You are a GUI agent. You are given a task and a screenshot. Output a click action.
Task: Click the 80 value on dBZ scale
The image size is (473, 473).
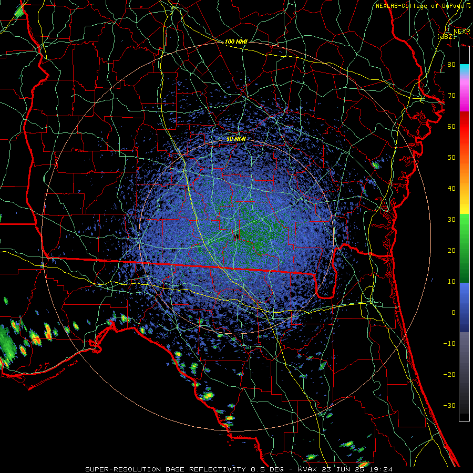click(x=451, y=64)
